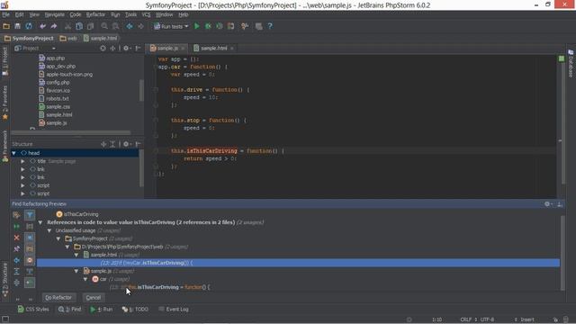The width and height of the screenshot is (576, 324).
Task: Click the navigate Forward arrow icon
Action: 140,26
